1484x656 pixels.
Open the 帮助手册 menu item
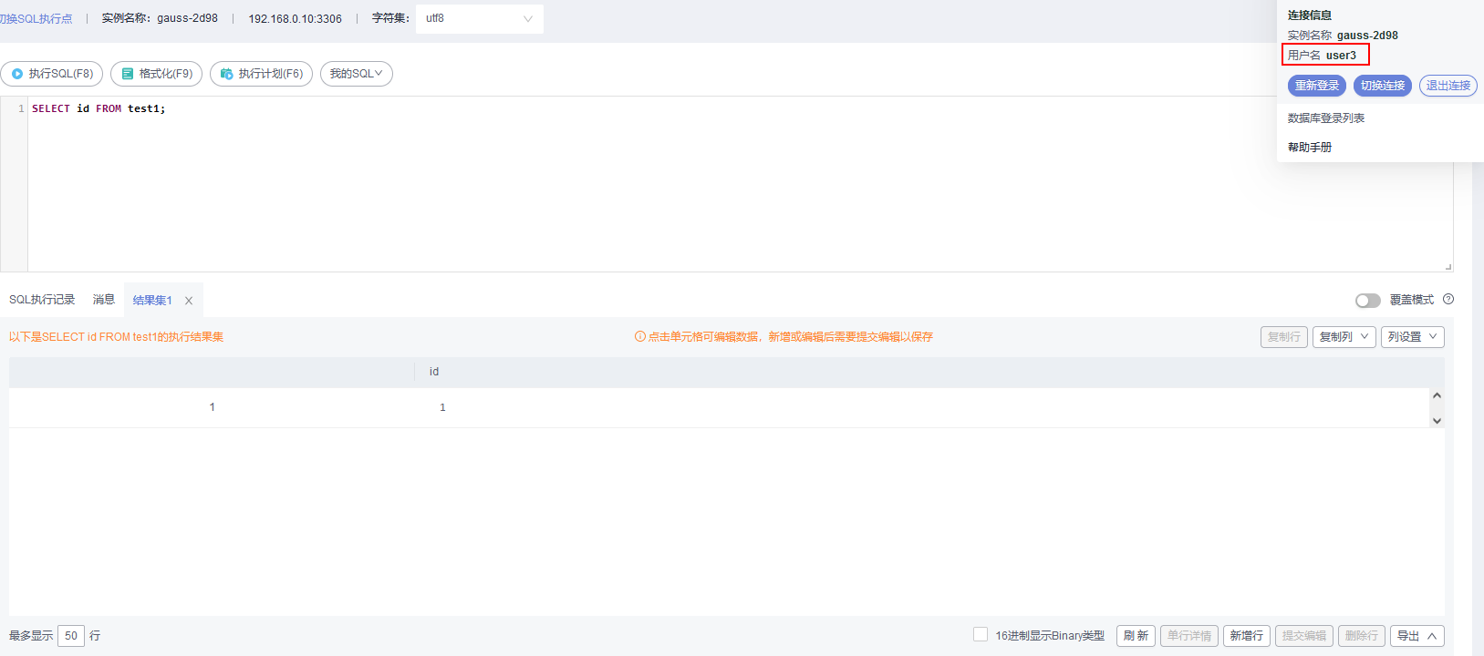pos(1310,148)
